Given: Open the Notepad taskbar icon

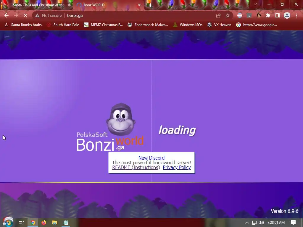Looking at the screenshot, I should tap(66, 223).
